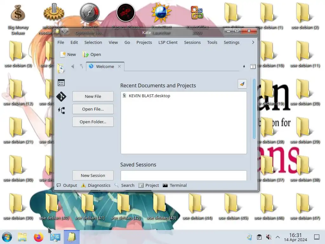Toggle the Output bottom panel
The height and width of the screenshot is (244, 325).
pyautogui.click(x=67, y=185)
